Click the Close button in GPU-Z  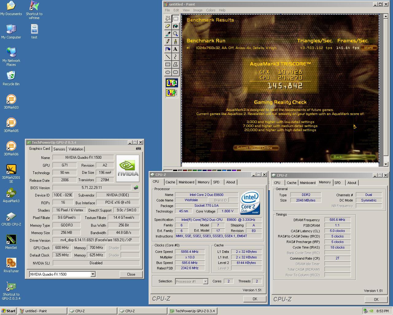(131, 274)
